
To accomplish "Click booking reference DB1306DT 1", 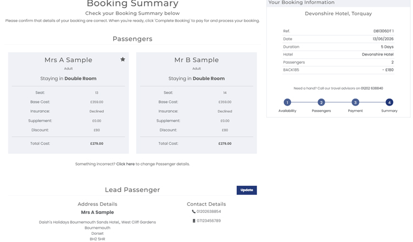I will click(383, 31).
